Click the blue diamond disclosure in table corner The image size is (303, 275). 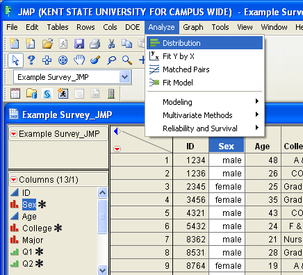pyautogui.click(x=117, y=131)
